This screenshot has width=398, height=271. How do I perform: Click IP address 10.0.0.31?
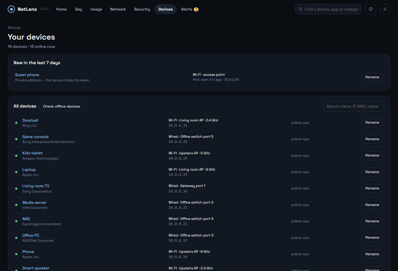(178, 126)
